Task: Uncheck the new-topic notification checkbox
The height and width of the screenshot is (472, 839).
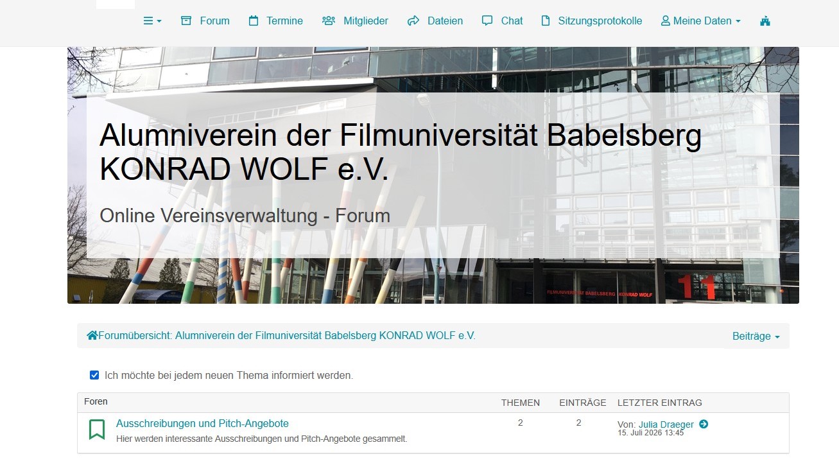Action: click(x=94, y=375)
